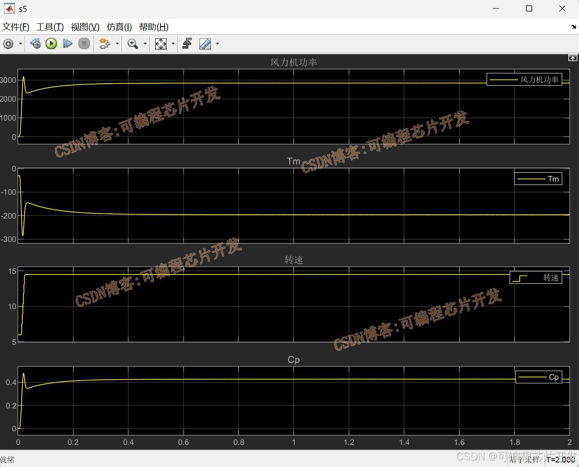Maximize axes using top-right plot button
The width and height of the screenshot is (579, 467).
point(572,58)
